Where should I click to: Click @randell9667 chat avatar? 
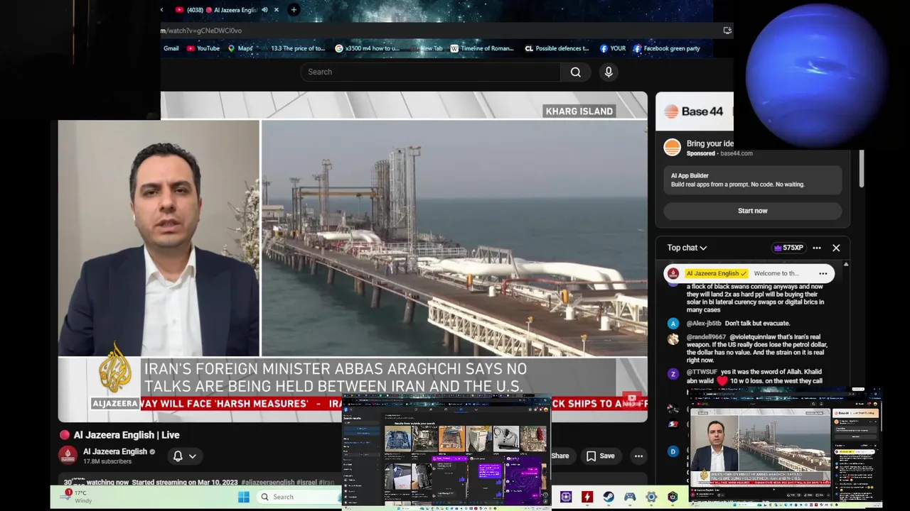(x=673, y=339)
